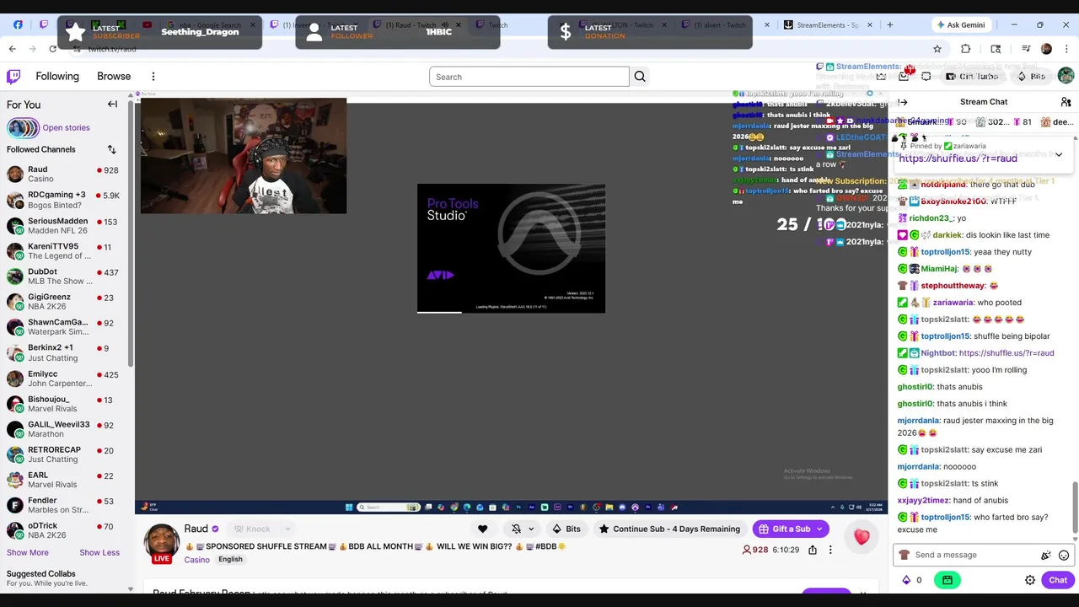Open the chat celebration party icon
The image size is (1079, 607).
click(1045, 556)
